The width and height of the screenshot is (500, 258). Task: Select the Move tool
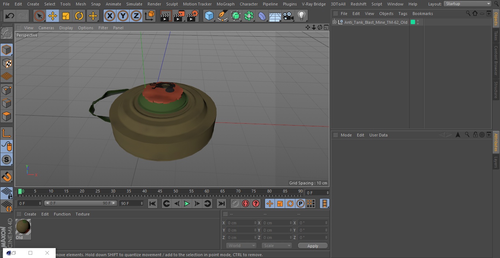(x=53, y=16)
